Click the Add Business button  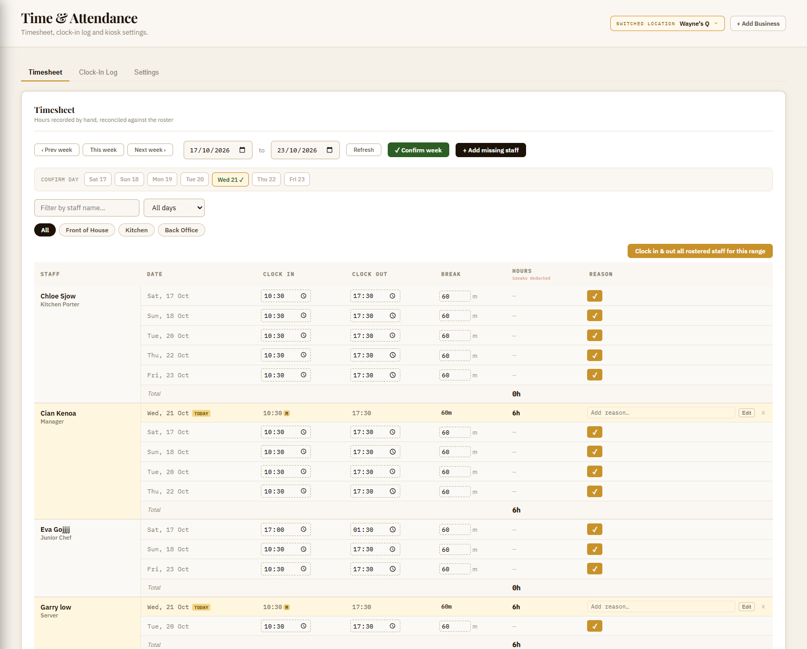(758, 24)
